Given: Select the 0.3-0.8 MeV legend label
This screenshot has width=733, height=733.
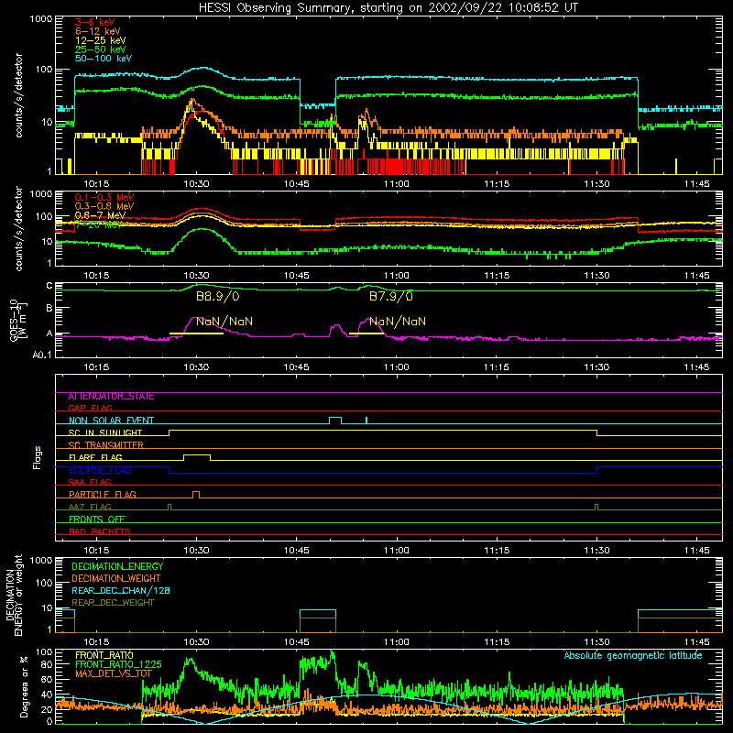Looking at the screenshot, I should tap(104, 206).
